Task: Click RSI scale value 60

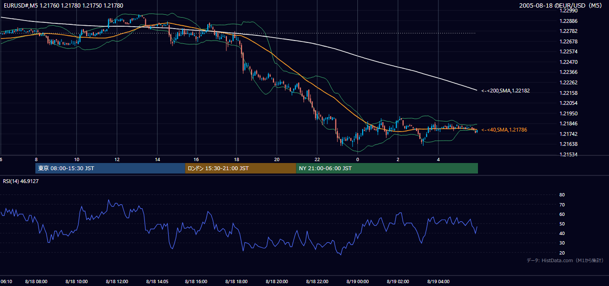Action: [x=562, y=214]
